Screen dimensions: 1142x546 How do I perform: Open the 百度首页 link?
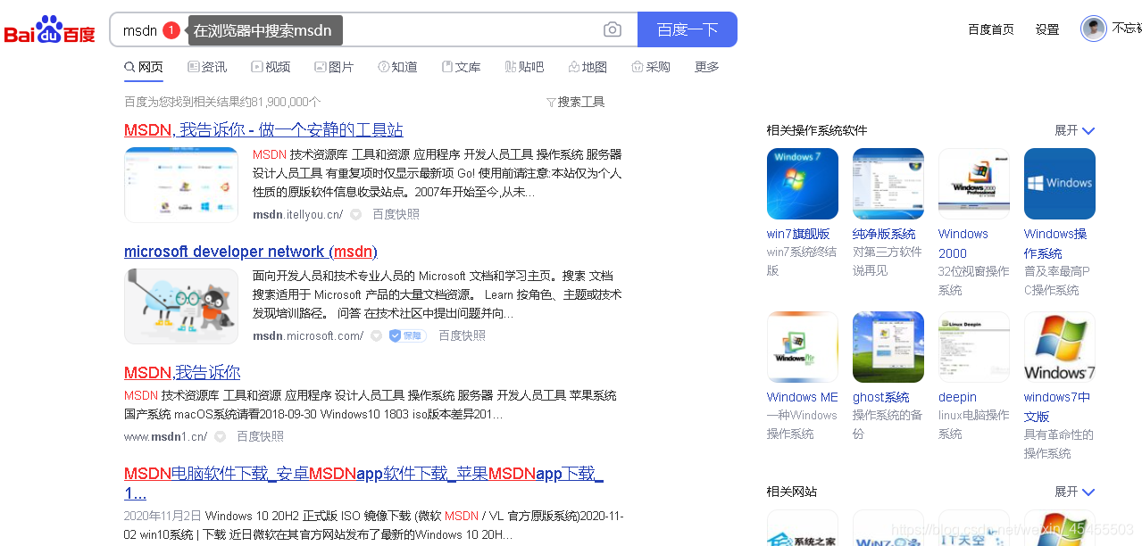click(x=991, y=29)
